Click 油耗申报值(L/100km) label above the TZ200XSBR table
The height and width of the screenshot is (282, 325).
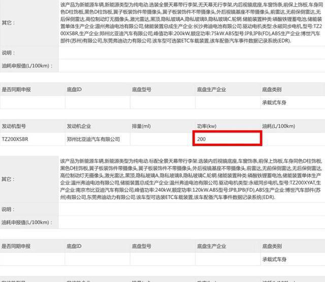tap(27, 66)
